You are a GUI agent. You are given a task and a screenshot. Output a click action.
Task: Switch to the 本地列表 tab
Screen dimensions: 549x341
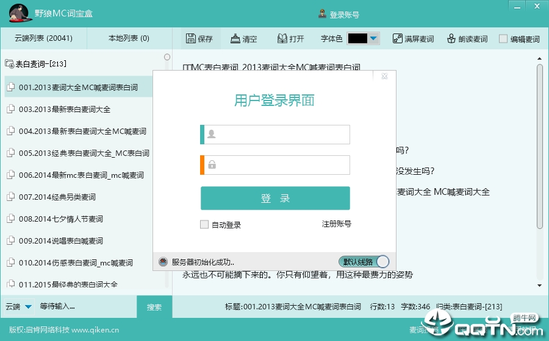(x=129, y=38)
